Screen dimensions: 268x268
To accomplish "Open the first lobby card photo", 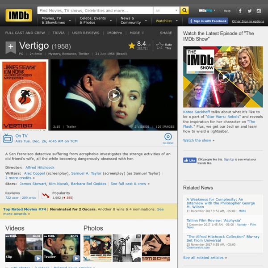I will coord(97,248).
